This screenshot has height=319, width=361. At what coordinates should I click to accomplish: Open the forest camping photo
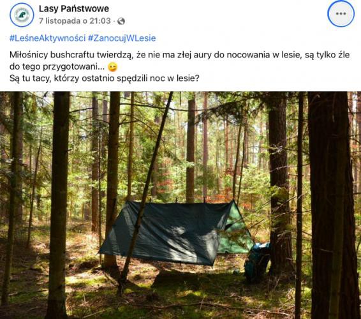pyautogui.click(x=180, y=205)
